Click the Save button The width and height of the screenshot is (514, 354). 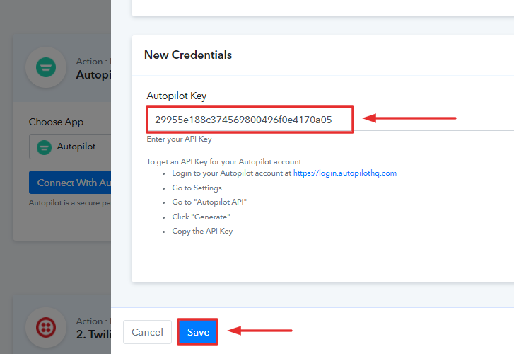point(198,331)
